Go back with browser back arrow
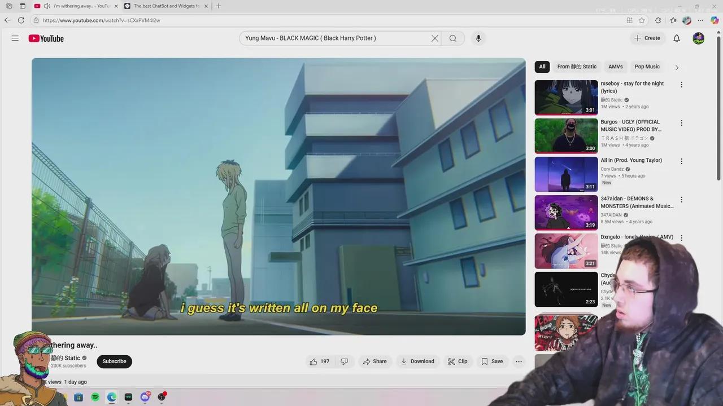 coord(7,20)
